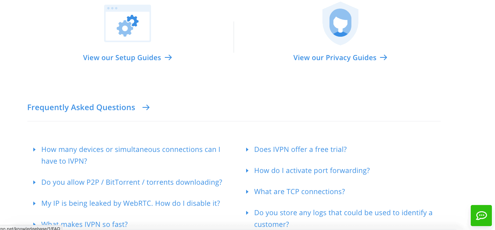
Task: Open View our Setup Guides link
Action: tap(122, 57)
